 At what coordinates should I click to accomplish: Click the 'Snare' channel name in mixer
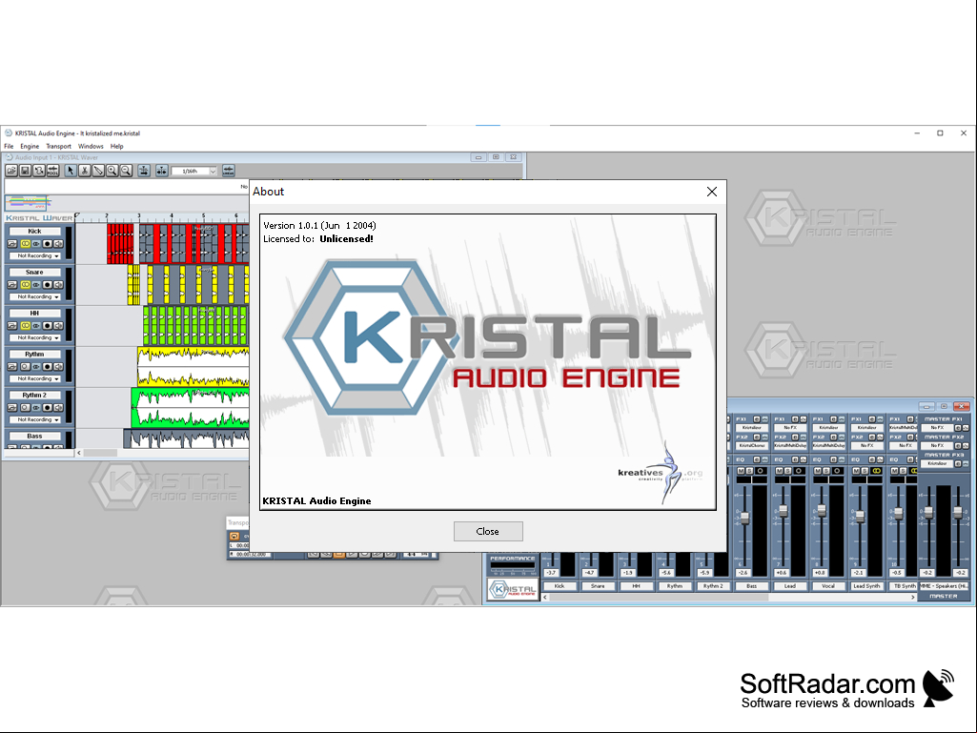point(598,586)
